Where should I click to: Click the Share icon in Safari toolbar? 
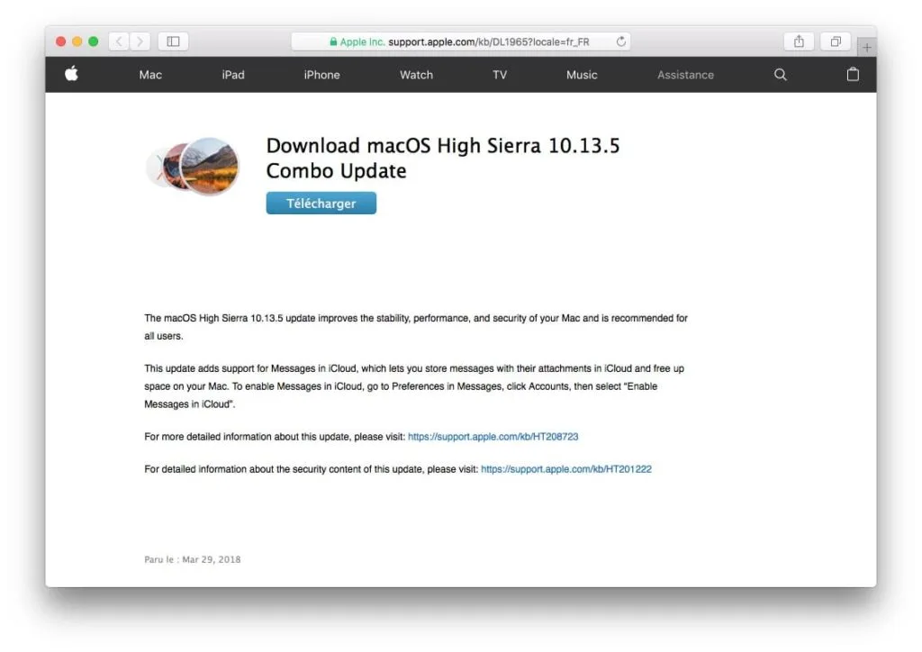point(798,41)
